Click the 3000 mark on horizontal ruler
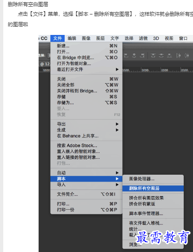The image size is (193, 252). (145, 70)
